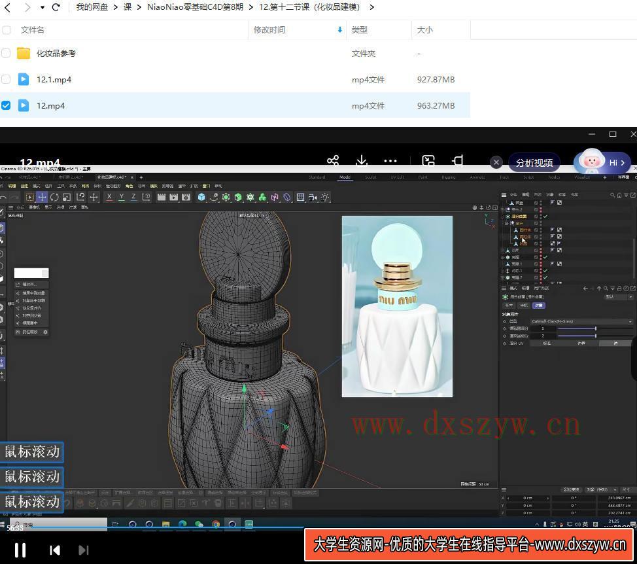Click the Render View clapperboard icon
Screen dimensions: 637x564
point(162,198)
